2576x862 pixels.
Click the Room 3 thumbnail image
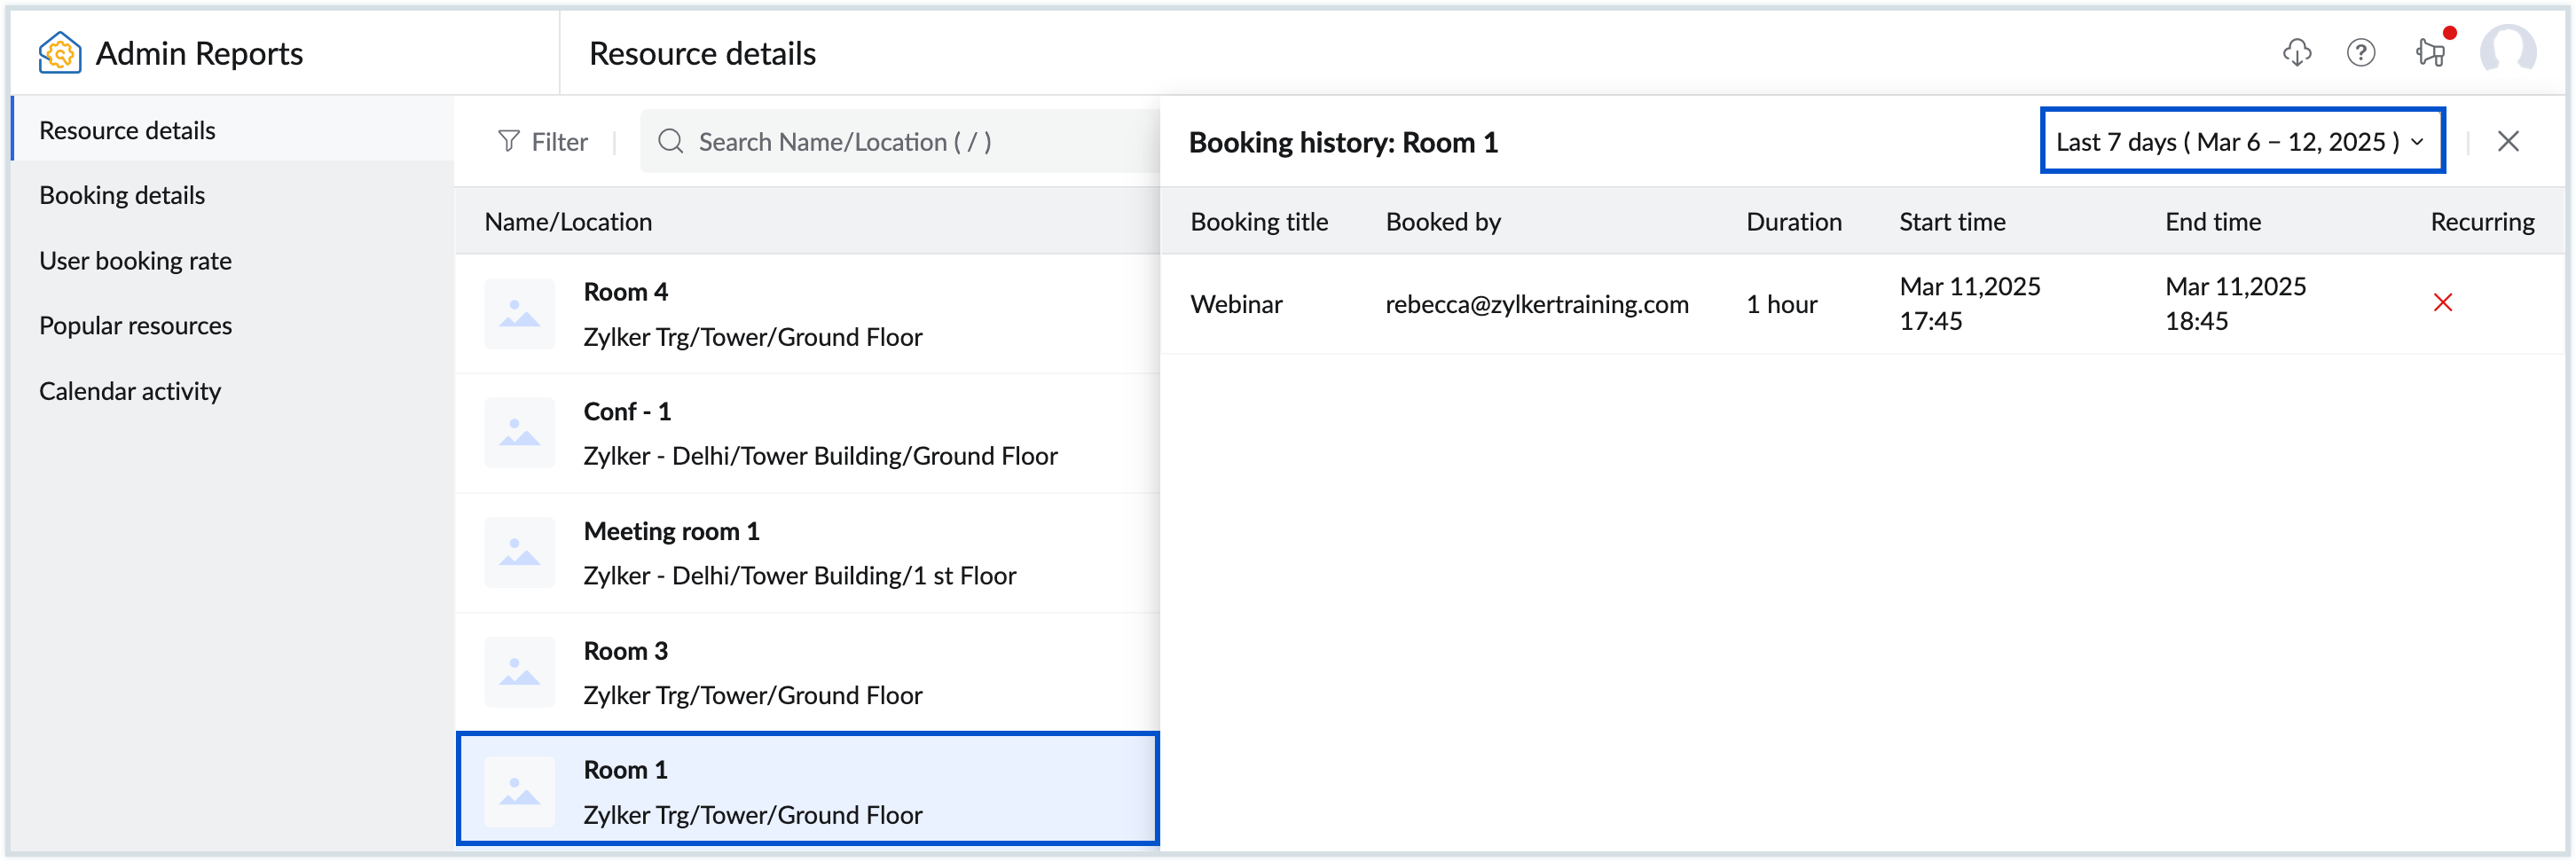pyautogui.click(x=519, y=673)
